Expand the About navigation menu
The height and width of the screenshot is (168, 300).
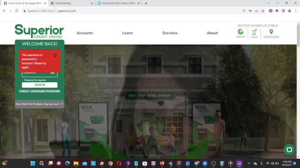click(x=212, y=33)
